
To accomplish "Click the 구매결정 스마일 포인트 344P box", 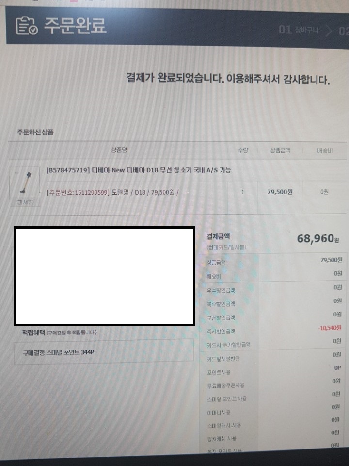I will (104, 352).
